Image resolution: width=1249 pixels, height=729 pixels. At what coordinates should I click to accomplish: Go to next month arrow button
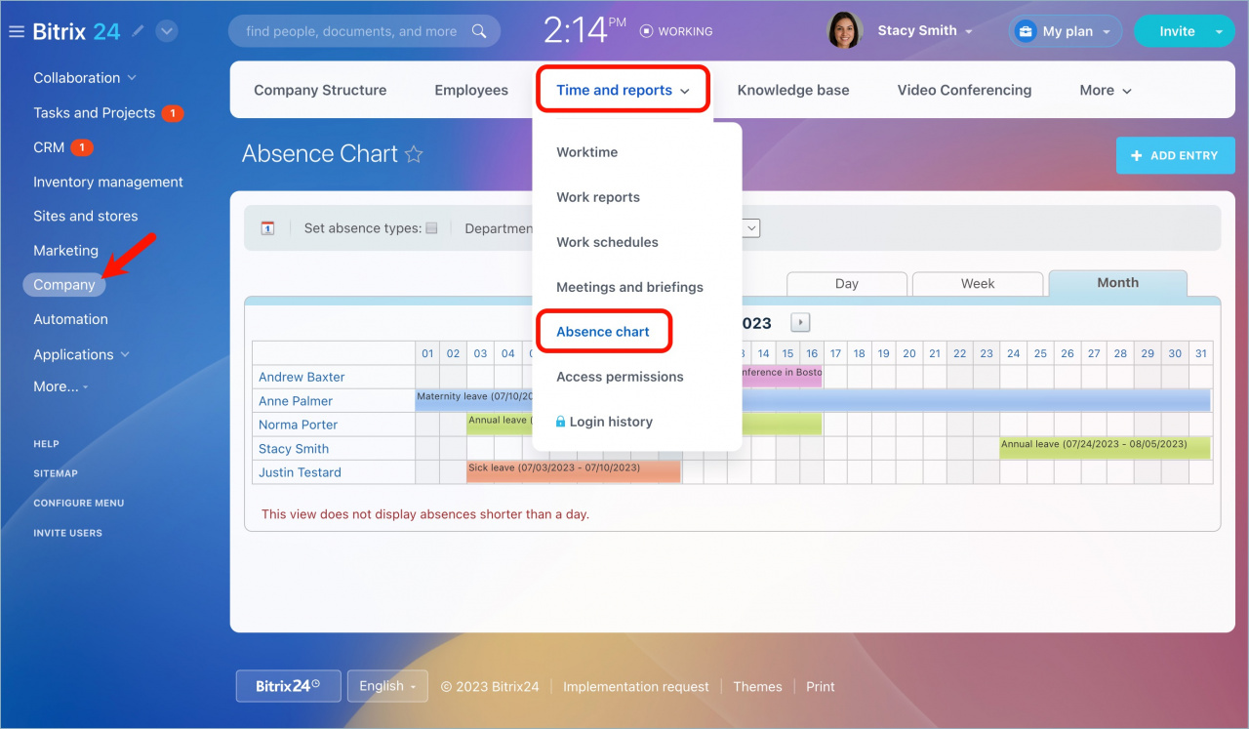click(x=800, y=322)
